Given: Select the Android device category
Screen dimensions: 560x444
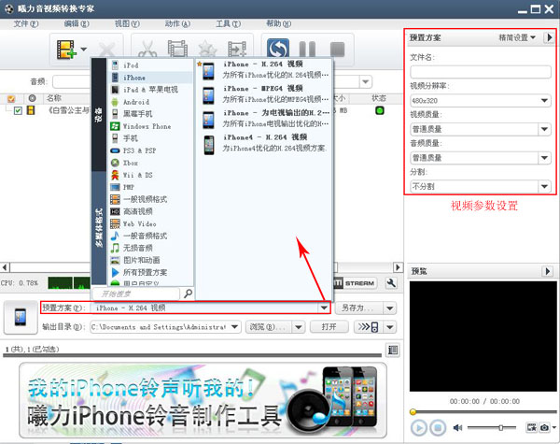Looking at the screenshot, I should click(x=150, y=102).
